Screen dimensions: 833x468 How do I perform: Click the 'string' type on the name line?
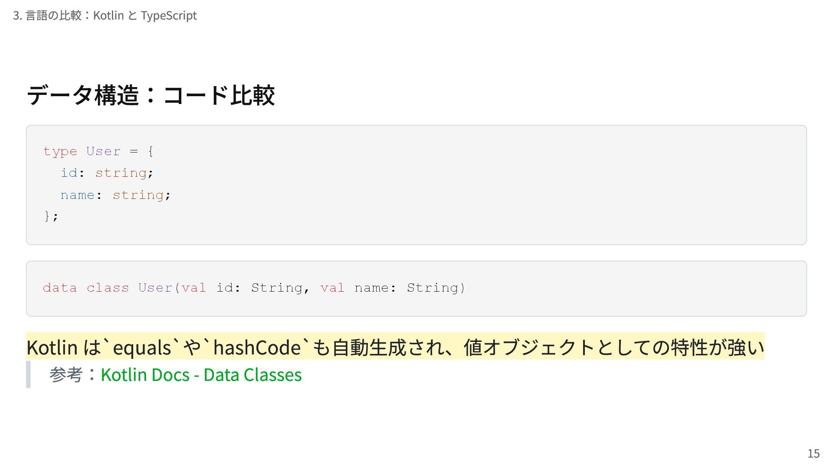138,195
